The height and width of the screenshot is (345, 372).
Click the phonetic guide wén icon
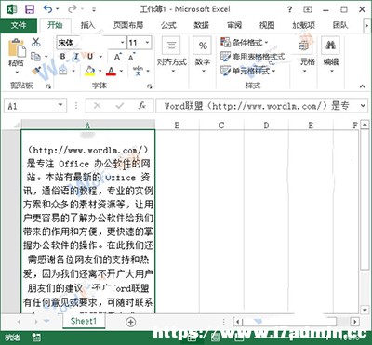pyautogui.click(x=138, y=71)
